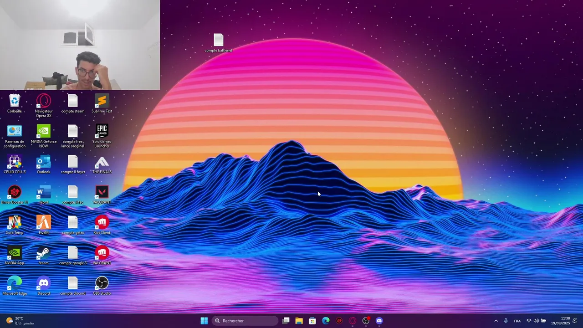This screenshot has width=583, height=328.
Task: Expand hidden system tray icons chevron
Action: point(496,321)
